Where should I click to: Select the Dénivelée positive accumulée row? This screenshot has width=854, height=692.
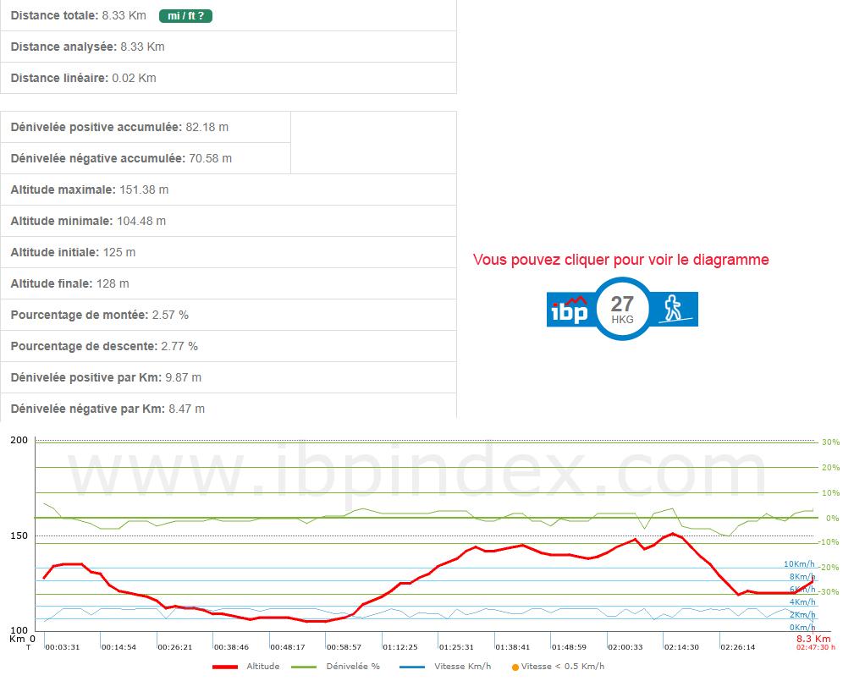pos(146,127)
